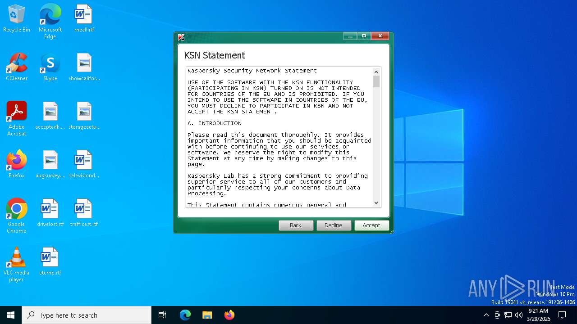577x324 pixels.
Task: Open File Explorer from the taskbar
Action: pos(207,315)
